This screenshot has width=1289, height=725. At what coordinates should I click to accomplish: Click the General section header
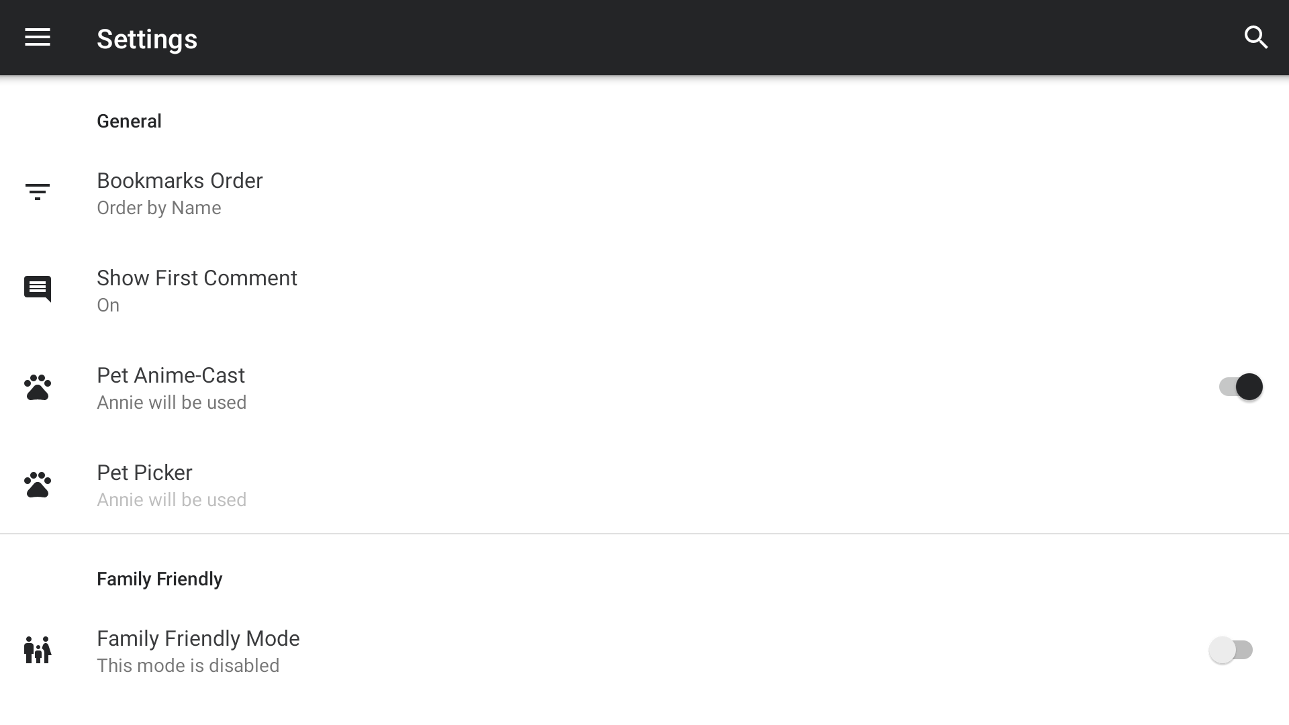[x=129, y=122]
